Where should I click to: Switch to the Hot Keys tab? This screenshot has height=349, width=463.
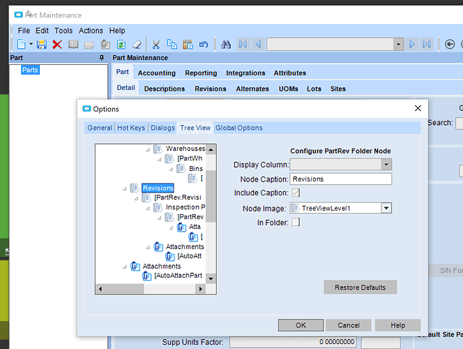tap(131, 128)
